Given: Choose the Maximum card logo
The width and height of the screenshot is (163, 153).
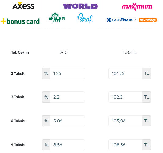Looking at the screenshot, I should click(137, 7).
